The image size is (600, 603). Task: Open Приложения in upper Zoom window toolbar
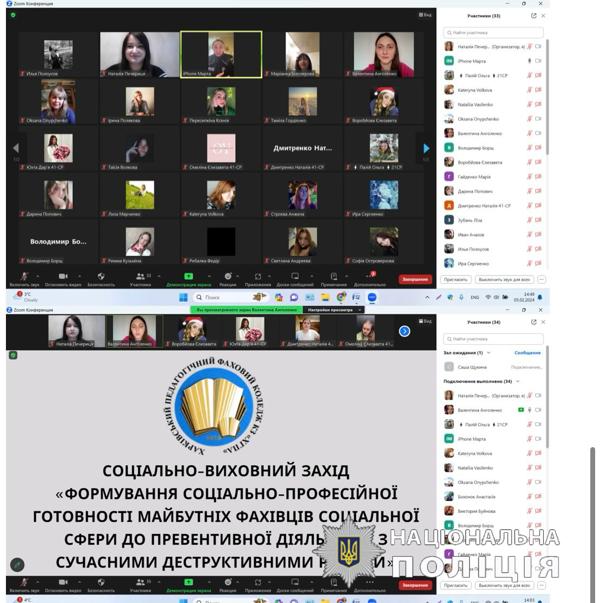pos(258,279)
